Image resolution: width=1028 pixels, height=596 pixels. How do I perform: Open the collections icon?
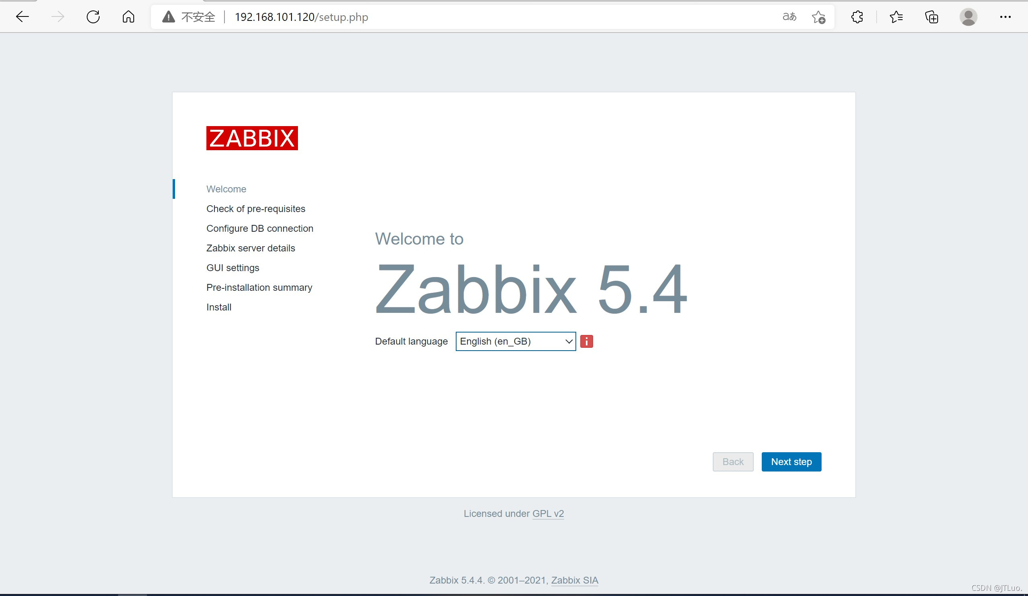pos(931,17)
